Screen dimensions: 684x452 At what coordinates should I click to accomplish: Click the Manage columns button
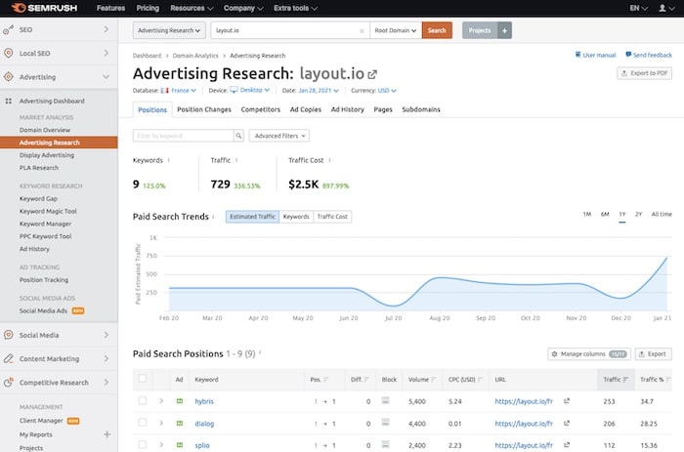pyautogui.click(x=589, y=354)
